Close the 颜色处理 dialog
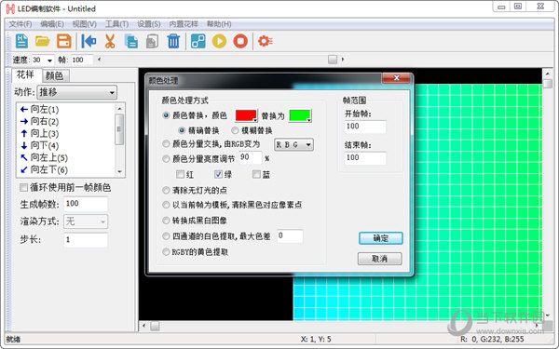The height and width of the screenshot is (349, 559). click(x=397, y=78)
